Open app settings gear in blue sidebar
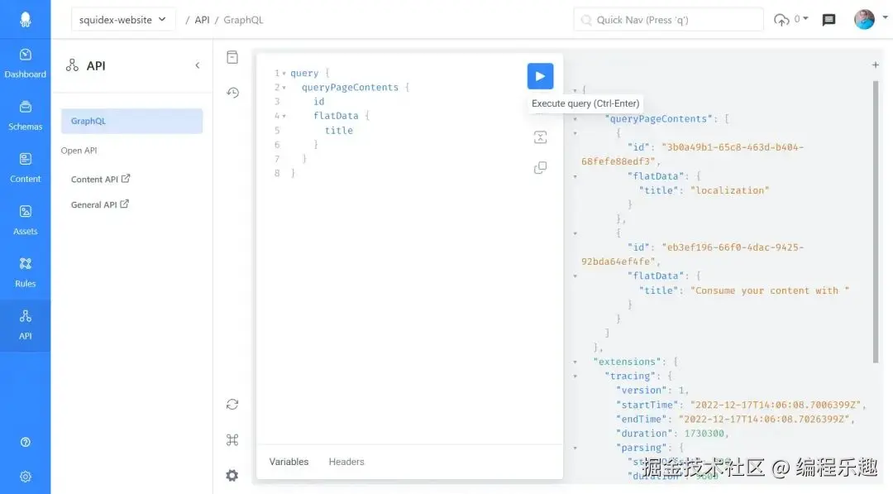Image resolution: width=893 pixels, height=494 pixels. click(25, 477)
